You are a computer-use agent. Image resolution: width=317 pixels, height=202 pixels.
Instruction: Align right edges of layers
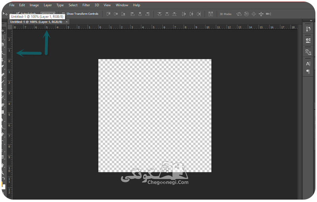tap(147, 14)
